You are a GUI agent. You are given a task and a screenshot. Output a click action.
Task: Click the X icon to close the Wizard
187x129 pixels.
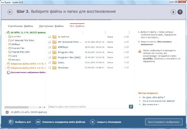(x=92, y=122)
